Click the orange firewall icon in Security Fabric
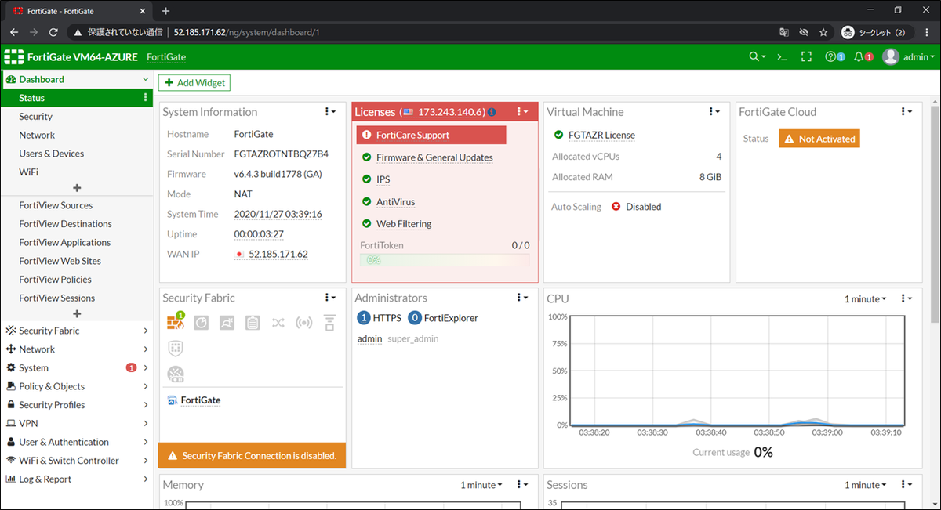Viewport: 941px width, 510px height. click(x=175, y=321)
